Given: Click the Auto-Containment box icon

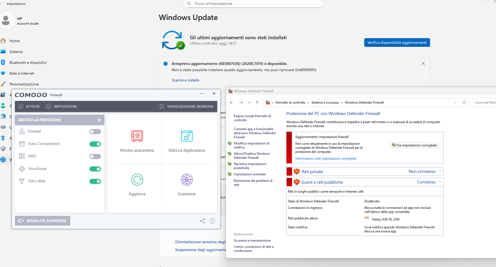Looking at the screenshot, I should [x=22, y=144].
